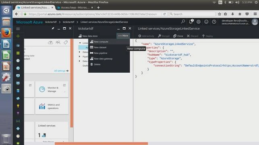This screenshot has width=259, height=145.
Task: Click New data store button
Action: click(88, 36)
